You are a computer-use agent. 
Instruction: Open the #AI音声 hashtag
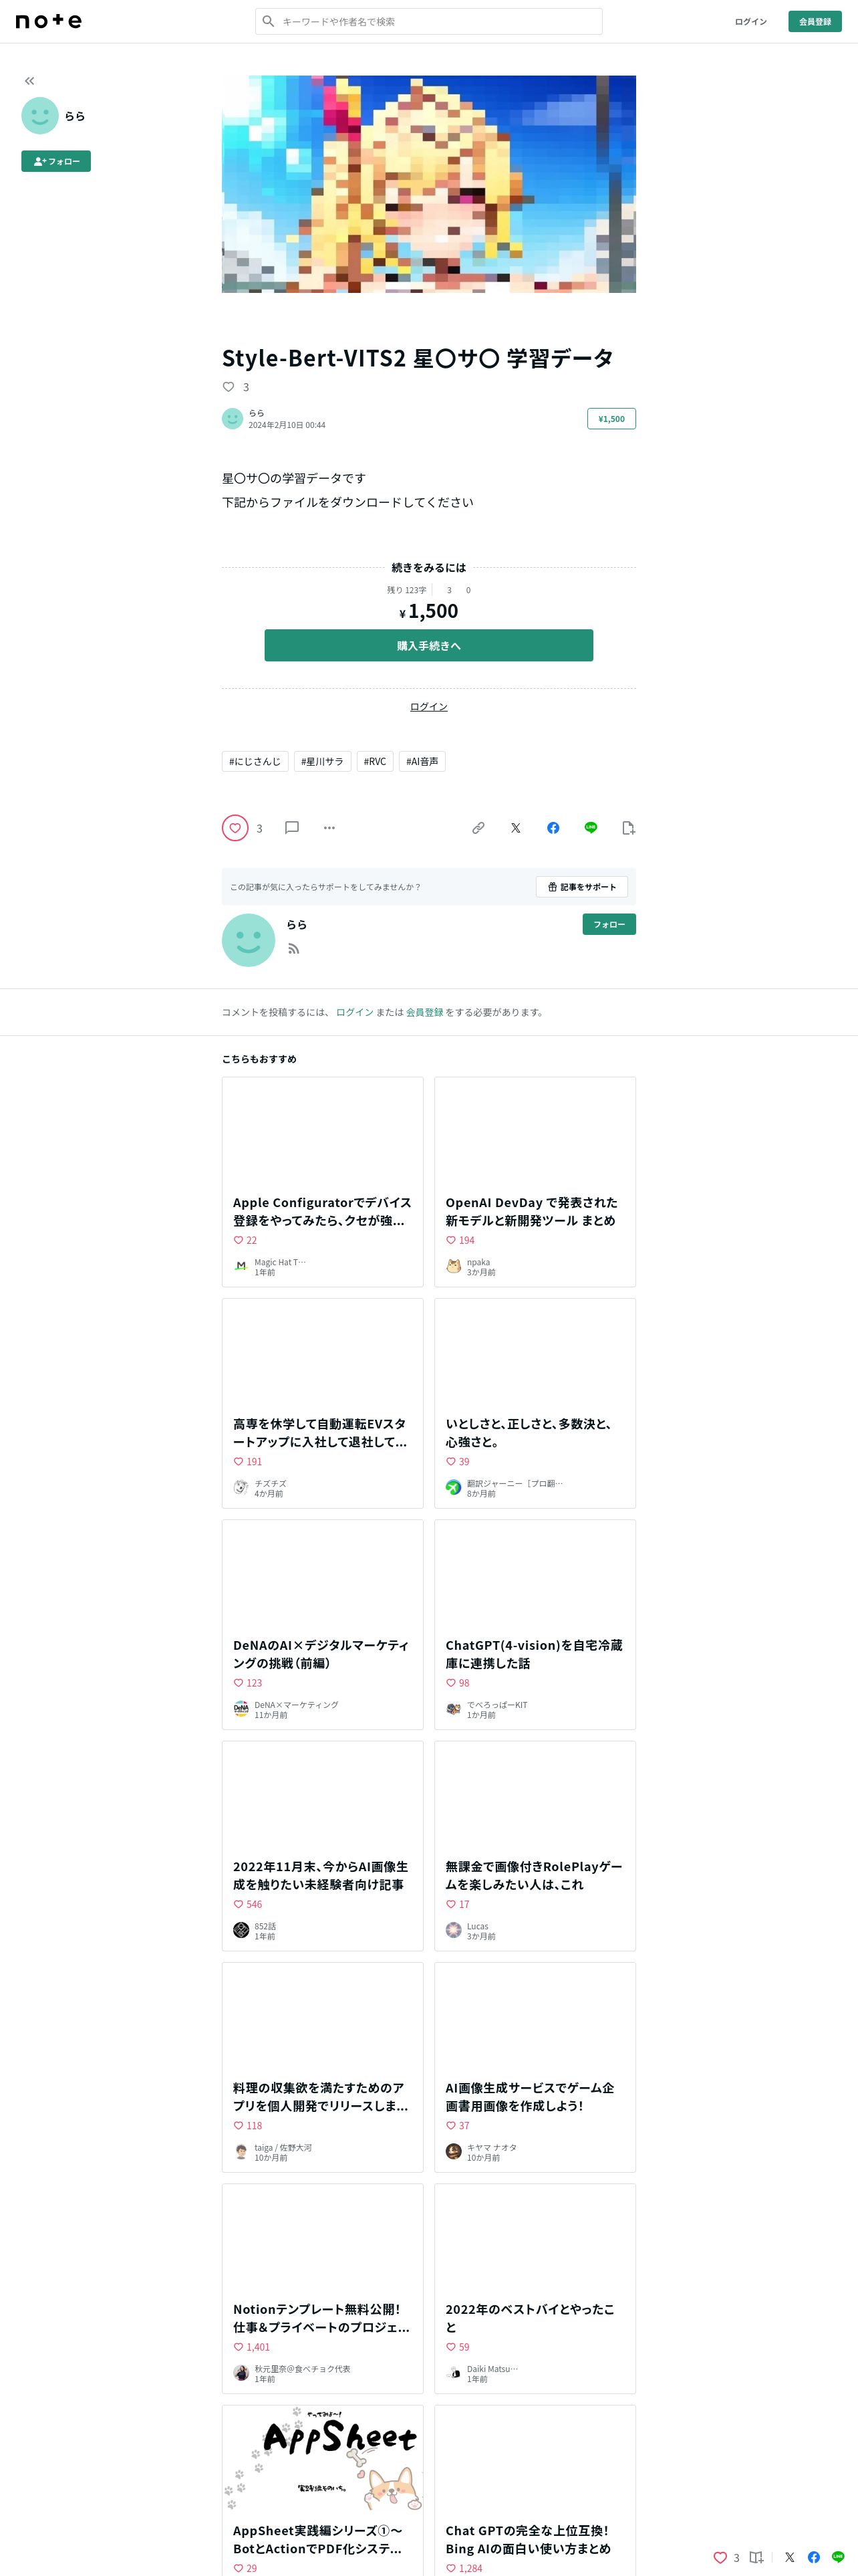pos(422,762)
